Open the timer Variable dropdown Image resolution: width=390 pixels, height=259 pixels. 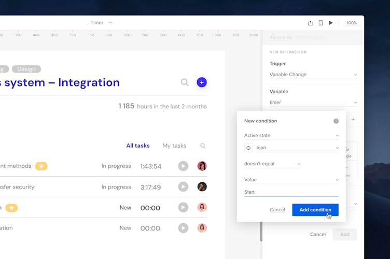point(313,103)
